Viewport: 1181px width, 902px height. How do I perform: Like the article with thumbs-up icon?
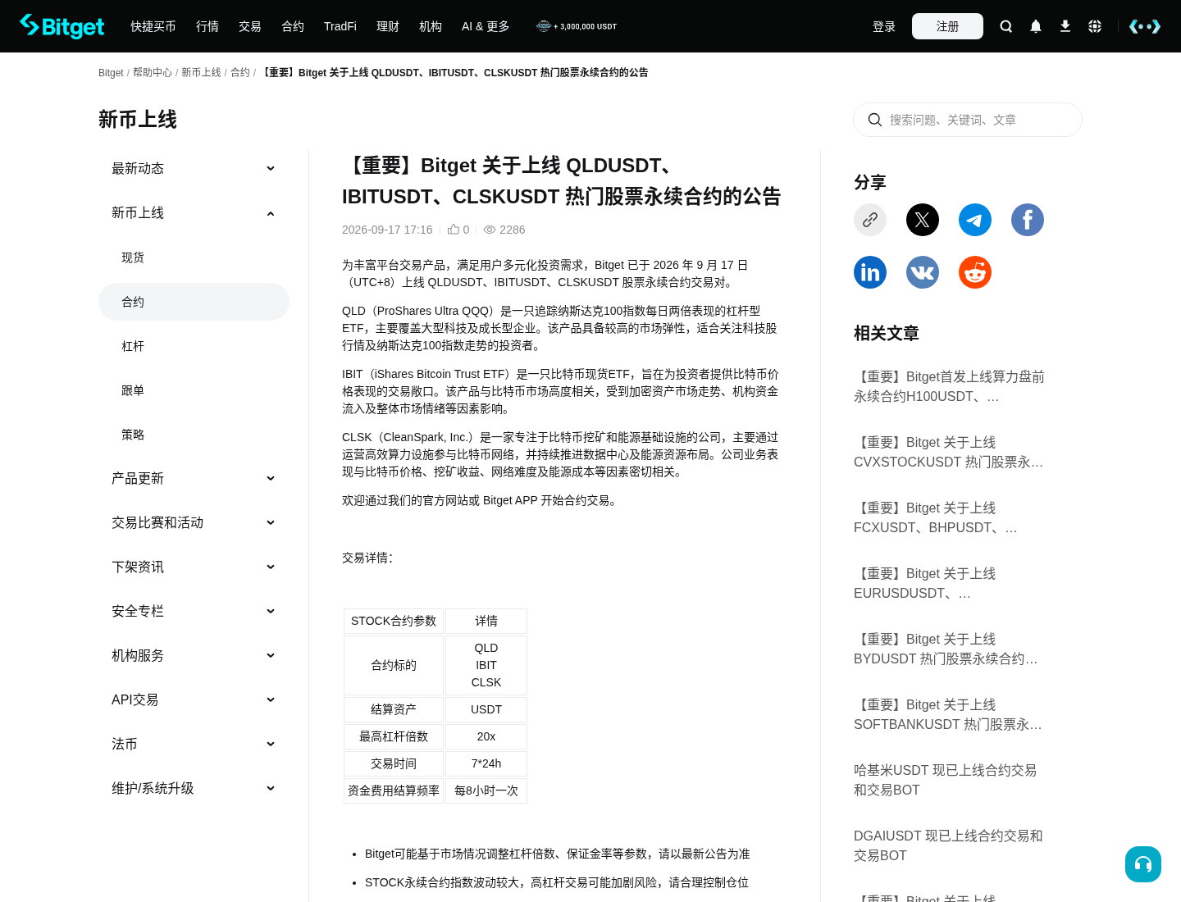pyautogui.click(x=454, y=230)
